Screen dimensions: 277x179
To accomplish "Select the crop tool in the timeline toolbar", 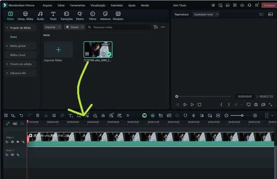I will [x=54, y=115].
